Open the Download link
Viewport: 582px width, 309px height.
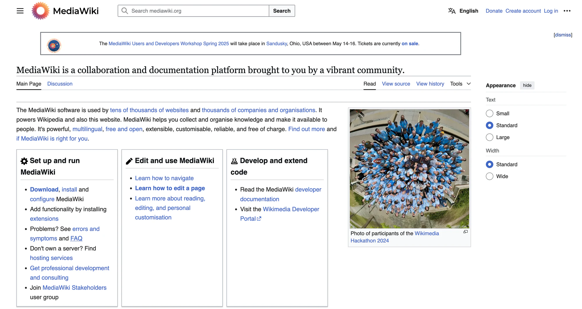[x=44, y=190]
